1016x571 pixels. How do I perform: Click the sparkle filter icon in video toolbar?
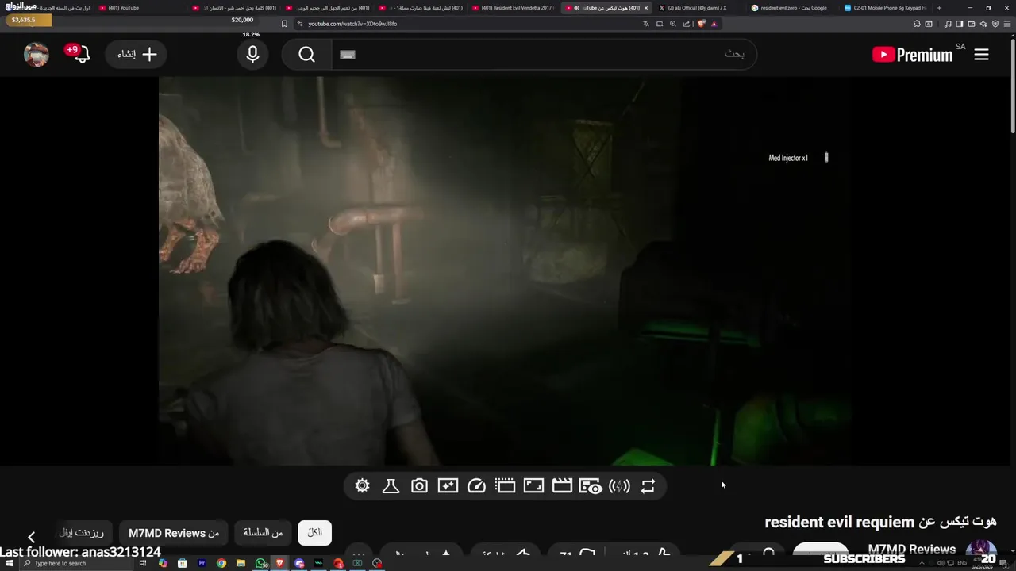448,486
